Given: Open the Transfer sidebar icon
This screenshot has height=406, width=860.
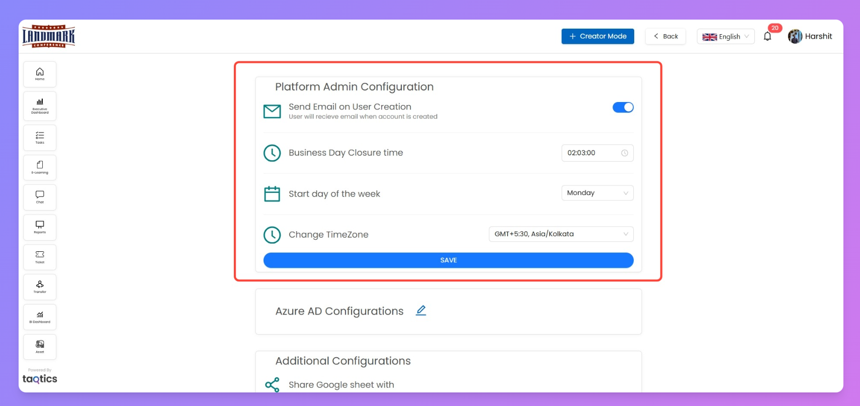Looking at the screenshot, I should [x=40, y=287].
